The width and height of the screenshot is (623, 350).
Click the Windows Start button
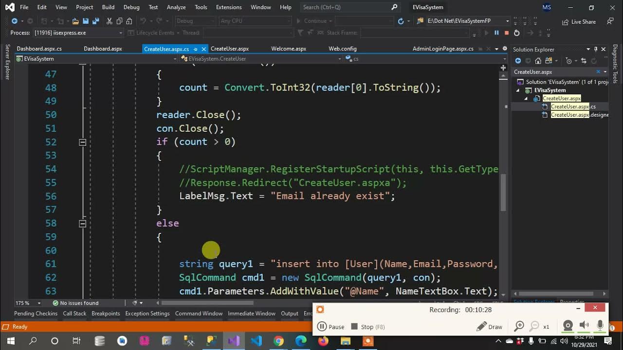(x=10, y=341)
